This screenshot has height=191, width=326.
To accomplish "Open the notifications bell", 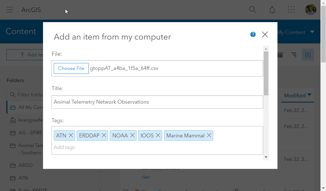I will [272, 10].
